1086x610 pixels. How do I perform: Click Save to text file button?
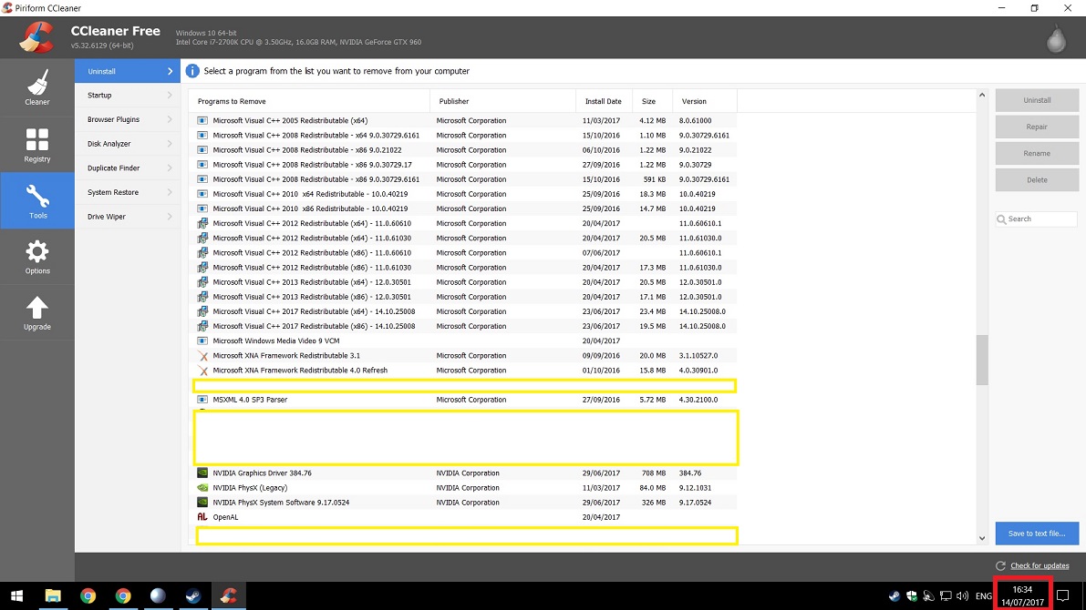coord(1037,534)
